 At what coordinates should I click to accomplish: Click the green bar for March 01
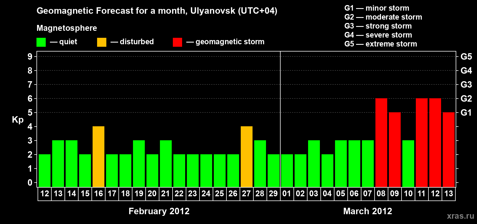tap(287, 171)
